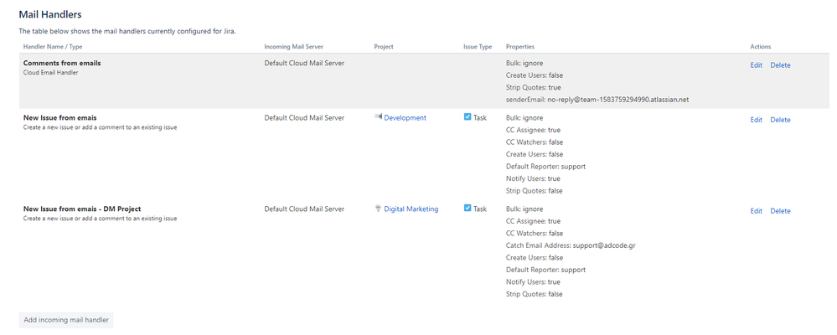Click Add incoming mail handler button
Image resolution: width=837 pixels, height=335 pixels.
click(66, 319)
